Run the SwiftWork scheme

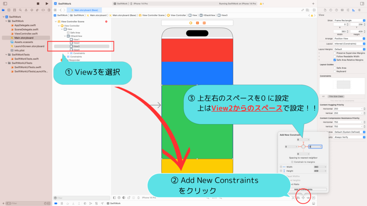(47, 4)
